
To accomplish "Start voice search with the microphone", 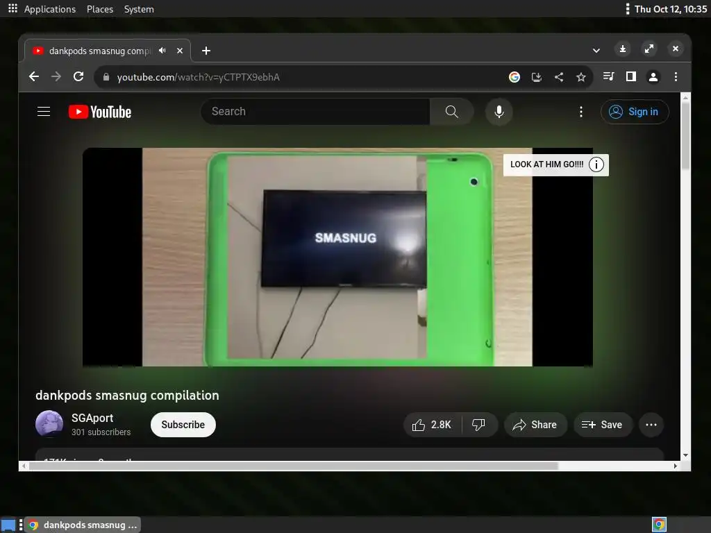I will pyautogui.click(x=499, y=112).
